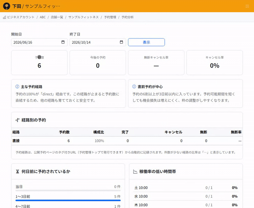Click the 予約数 column header in table

coord(64,132)
